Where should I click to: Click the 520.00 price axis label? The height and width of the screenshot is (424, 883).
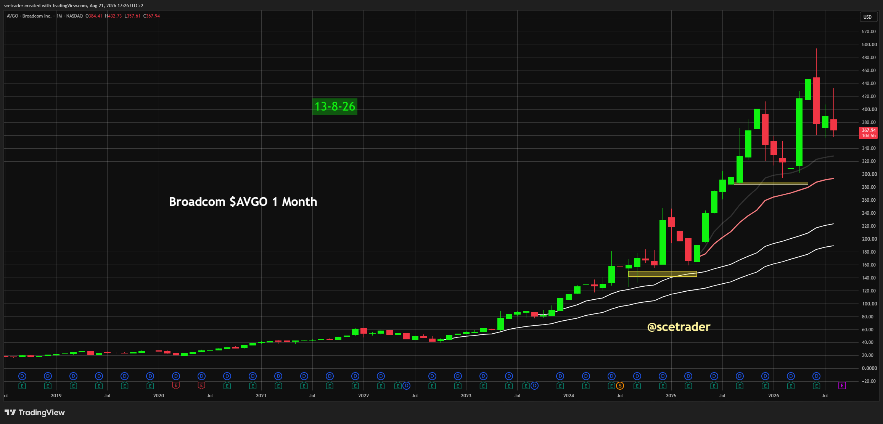click(x=869, y=32)
